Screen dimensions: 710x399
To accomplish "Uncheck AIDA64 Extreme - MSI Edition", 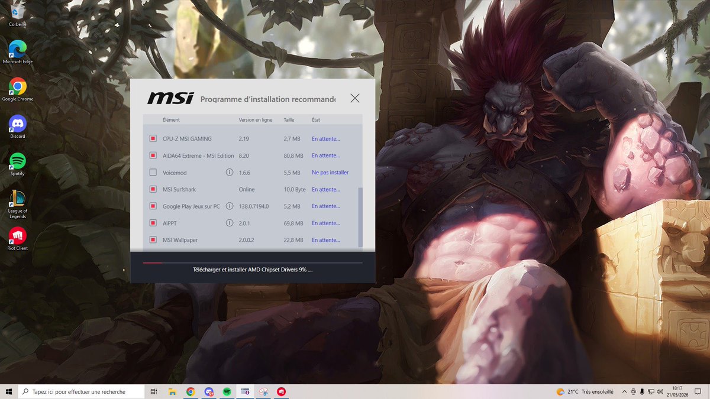I will point(153,155).
